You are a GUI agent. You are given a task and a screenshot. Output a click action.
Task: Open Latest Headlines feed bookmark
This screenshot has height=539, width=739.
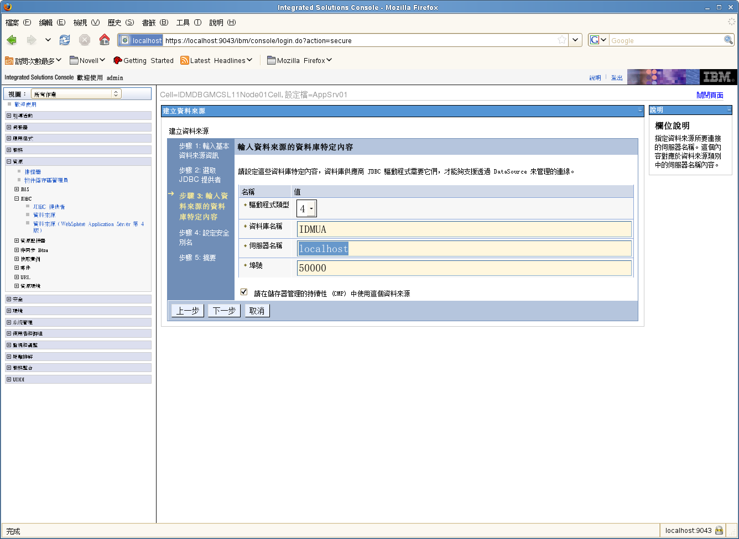217,61
